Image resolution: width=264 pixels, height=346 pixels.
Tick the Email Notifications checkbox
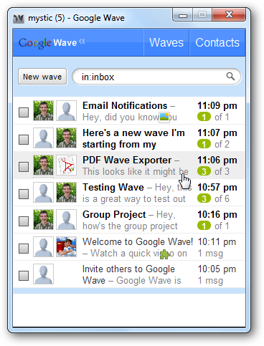(x=24, y=112)
